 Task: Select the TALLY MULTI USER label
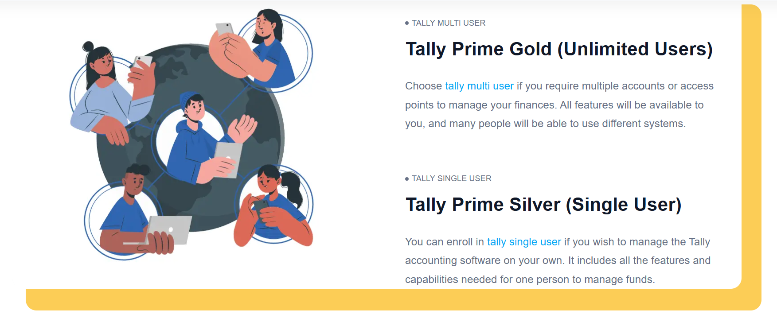pos(448,23)
